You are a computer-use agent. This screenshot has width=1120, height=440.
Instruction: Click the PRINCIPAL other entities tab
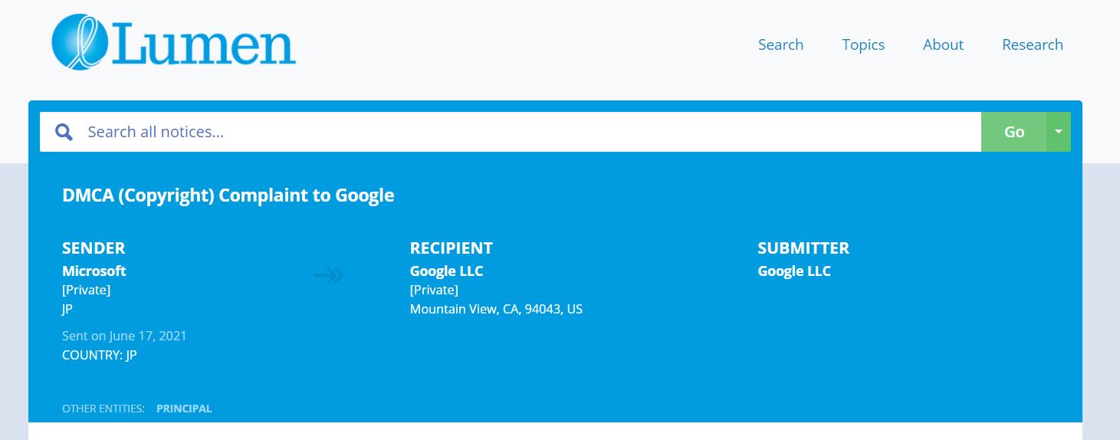pyautogui.click(x=184, y=409)
